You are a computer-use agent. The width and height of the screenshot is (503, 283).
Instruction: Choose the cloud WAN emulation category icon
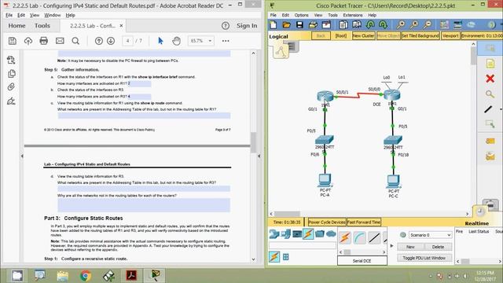tap(331, 234)
